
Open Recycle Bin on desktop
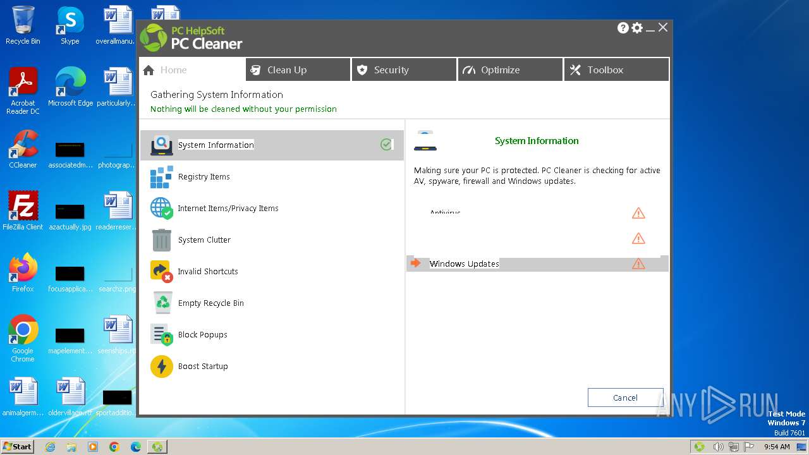pyautogui.click(x=23, y=26)
